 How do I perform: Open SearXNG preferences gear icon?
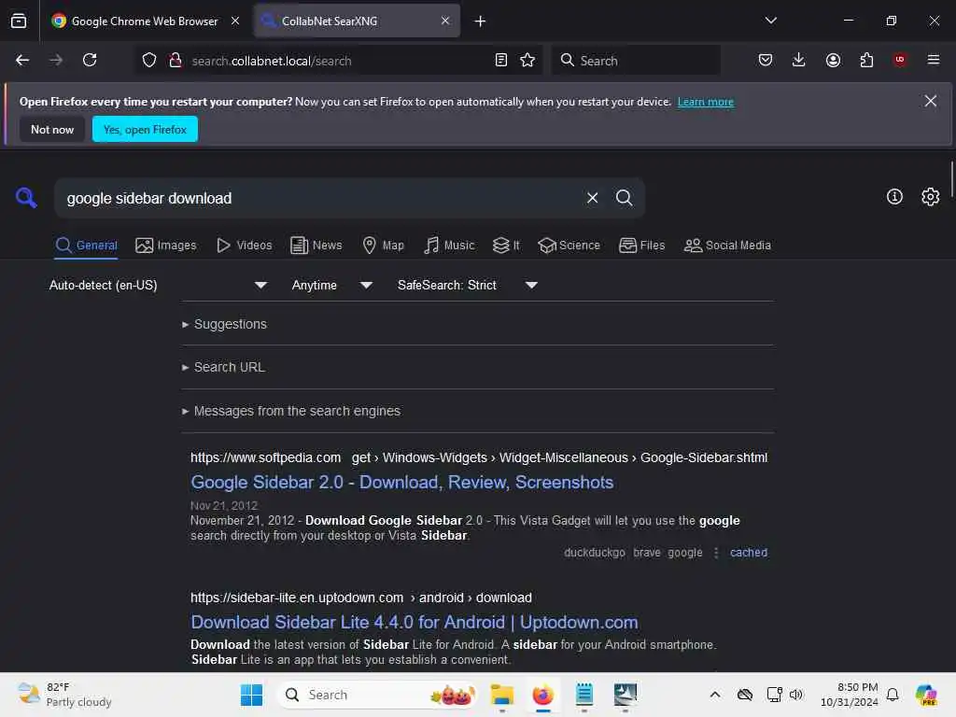[930, 196]
